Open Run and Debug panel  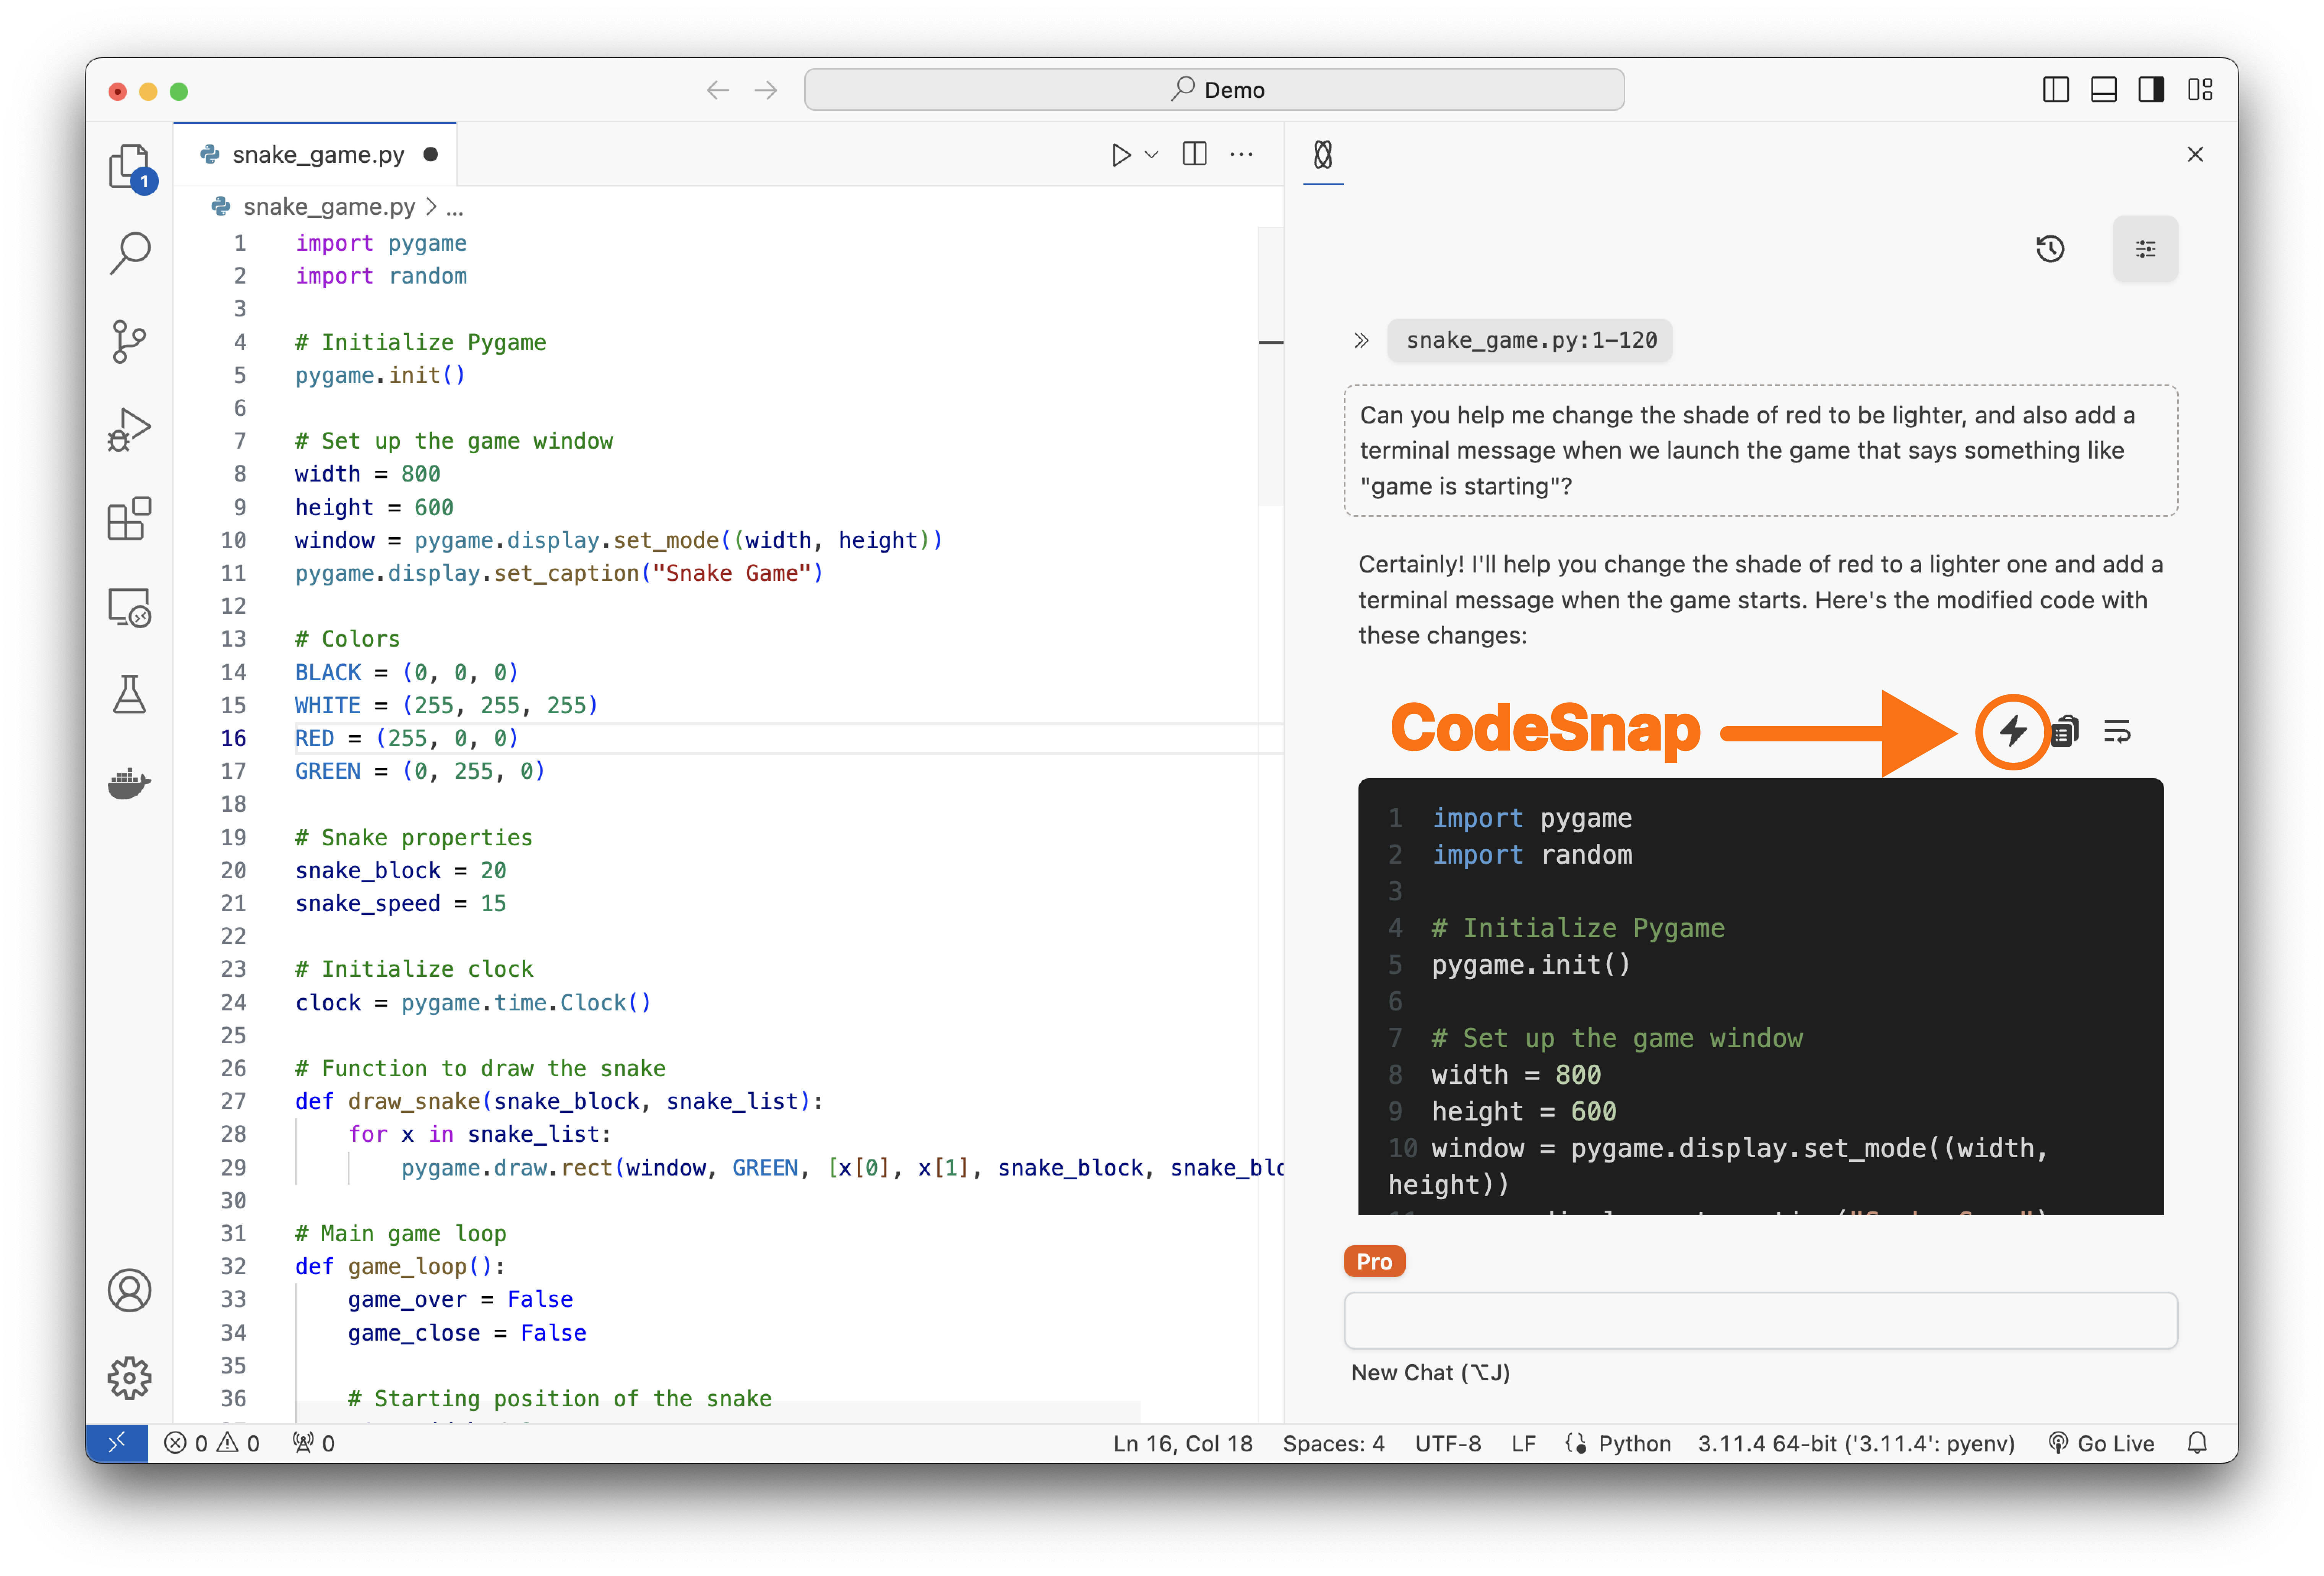(x=129, y=430)
